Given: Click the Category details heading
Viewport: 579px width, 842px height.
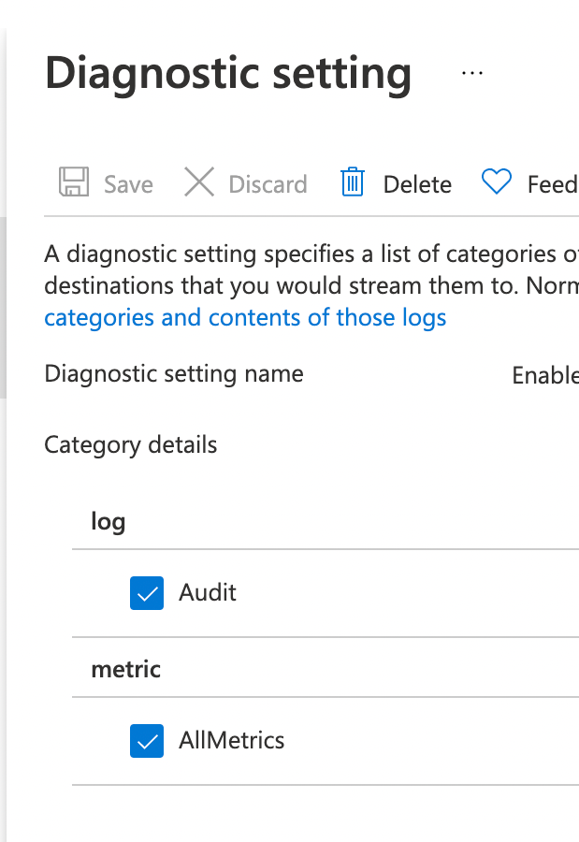Looking at the screenshot, I should [131, 445].
